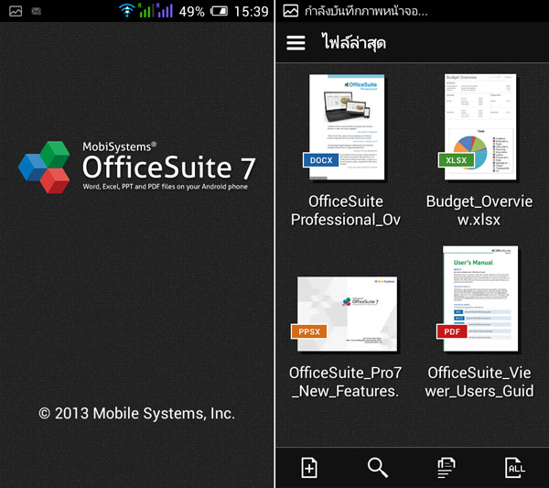The width and height of the screenshot is (549, 488).
Task: Tap the screenshot saving notification icon
Action: 291,11
